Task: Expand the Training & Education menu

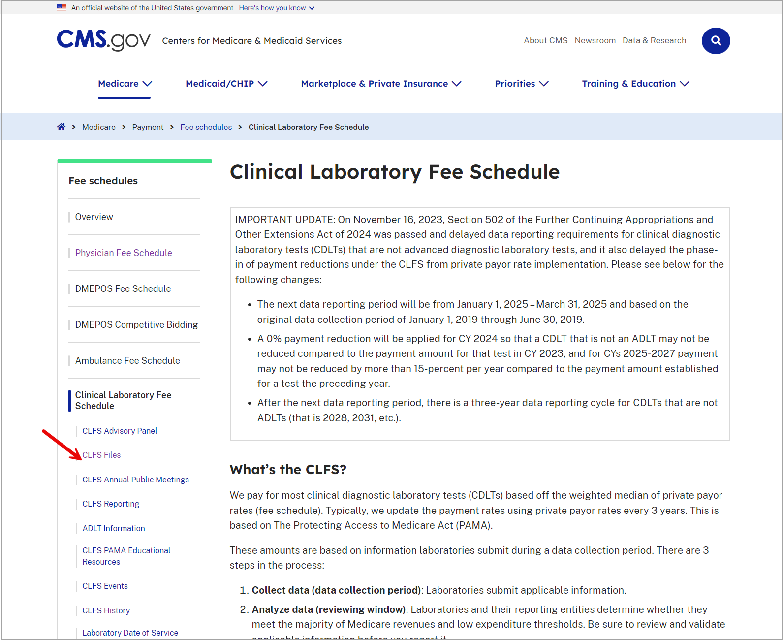Action: [x=635, y=84]
